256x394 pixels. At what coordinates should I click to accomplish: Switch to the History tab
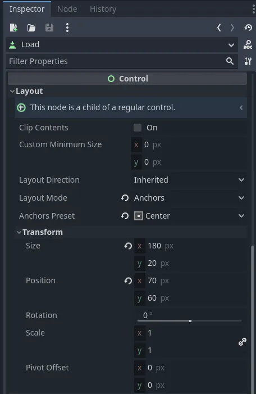[x=103, y=9]
